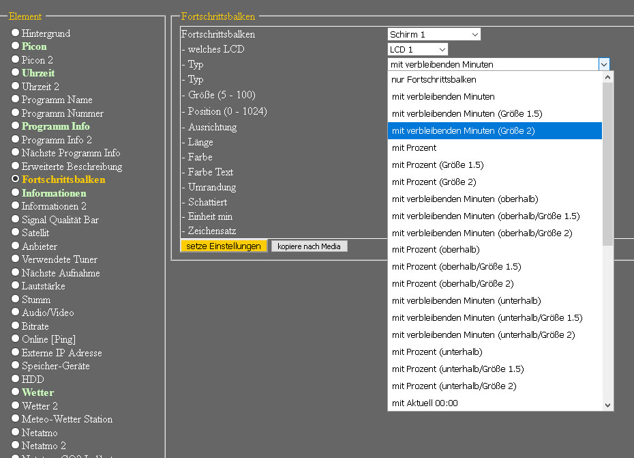
Task: Select 'mit verbleibenden Minuten (unterhalb/Größe 2)'
Action: point(495,335)
